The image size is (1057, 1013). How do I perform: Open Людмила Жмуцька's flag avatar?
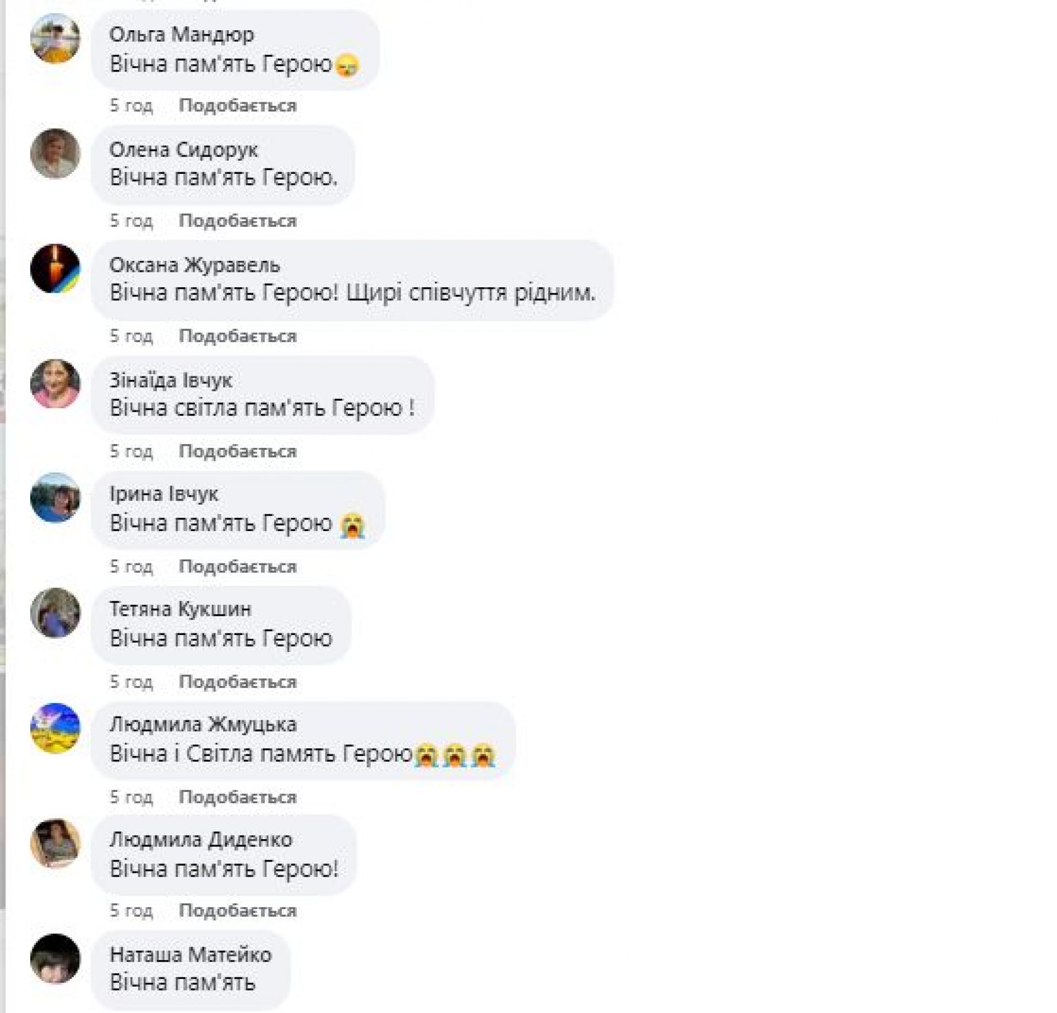[55, 728]
